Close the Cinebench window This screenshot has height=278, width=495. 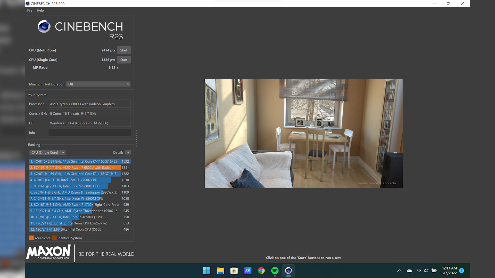[463, 3]
